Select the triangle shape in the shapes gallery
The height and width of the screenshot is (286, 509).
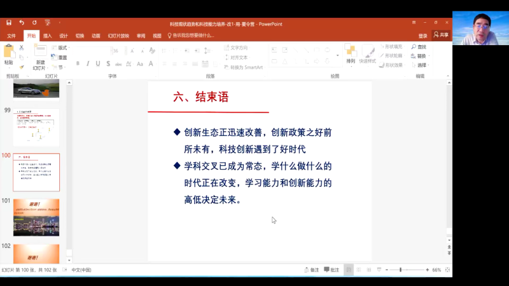click(x=284, y=61)
